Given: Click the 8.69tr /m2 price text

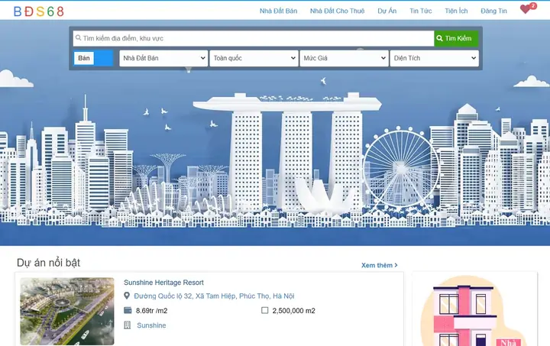Looking at the screenshot, I should click(152, 311).
